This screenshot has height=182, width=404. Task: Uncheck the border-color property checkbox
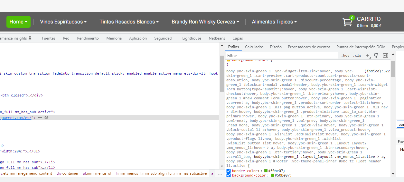pyautogui.click(x=229, y=171)
